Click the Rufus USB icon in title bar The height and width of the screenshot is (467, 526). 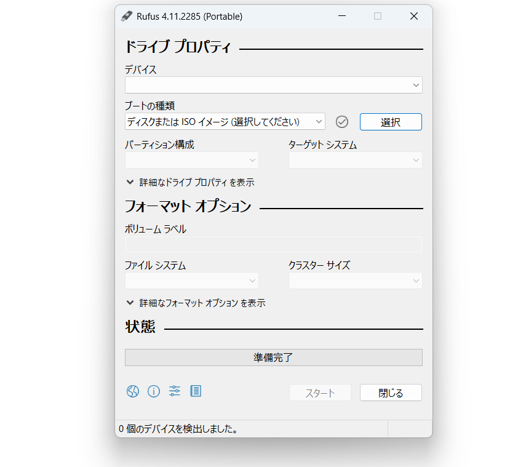pyautogui.click(x=126, y=17)
